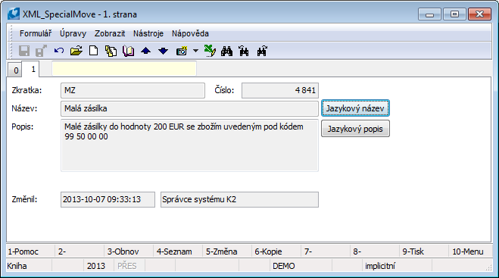Open search with the binoculars icon
Image resolution: width=499 pixels, height=278 pixels.
[x=226, y=51]
